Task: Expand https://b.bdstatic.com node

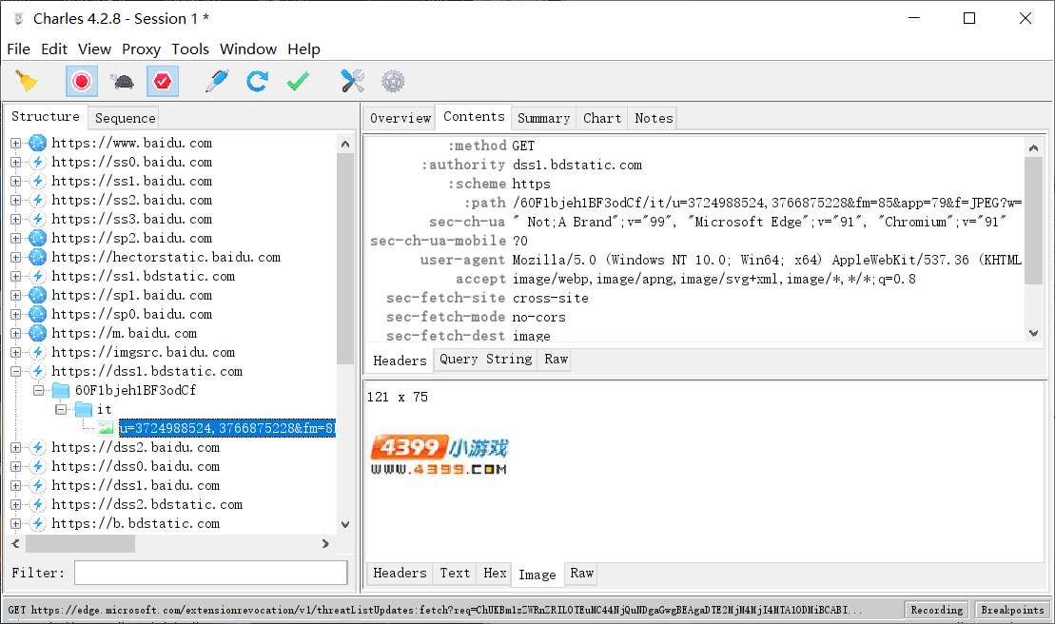Action: pos(15,524)
